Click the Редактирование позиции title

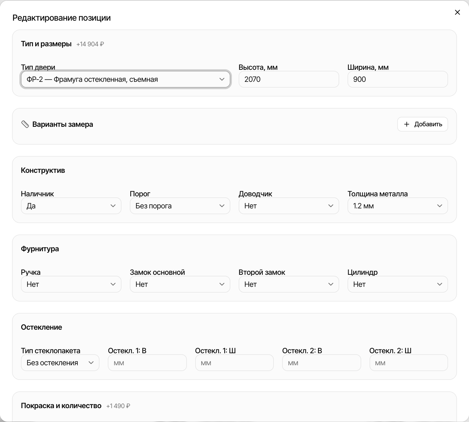62,18
